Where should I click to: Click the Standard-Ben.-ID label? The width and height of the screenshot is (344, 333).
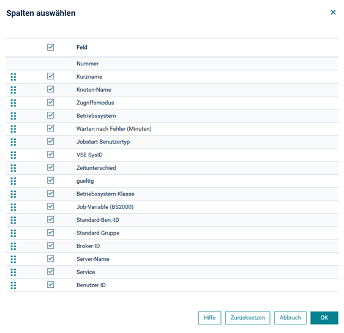(98, 220)
